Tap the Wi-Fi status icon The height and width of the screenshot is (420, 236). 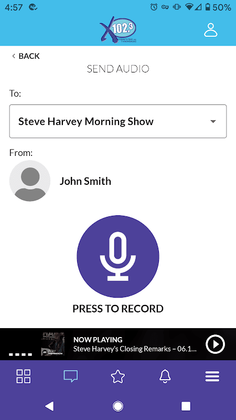coord(189,7)
